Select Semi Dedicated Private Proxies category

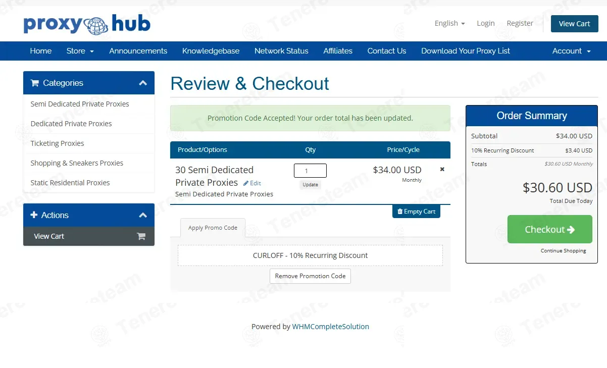(89, 104)
